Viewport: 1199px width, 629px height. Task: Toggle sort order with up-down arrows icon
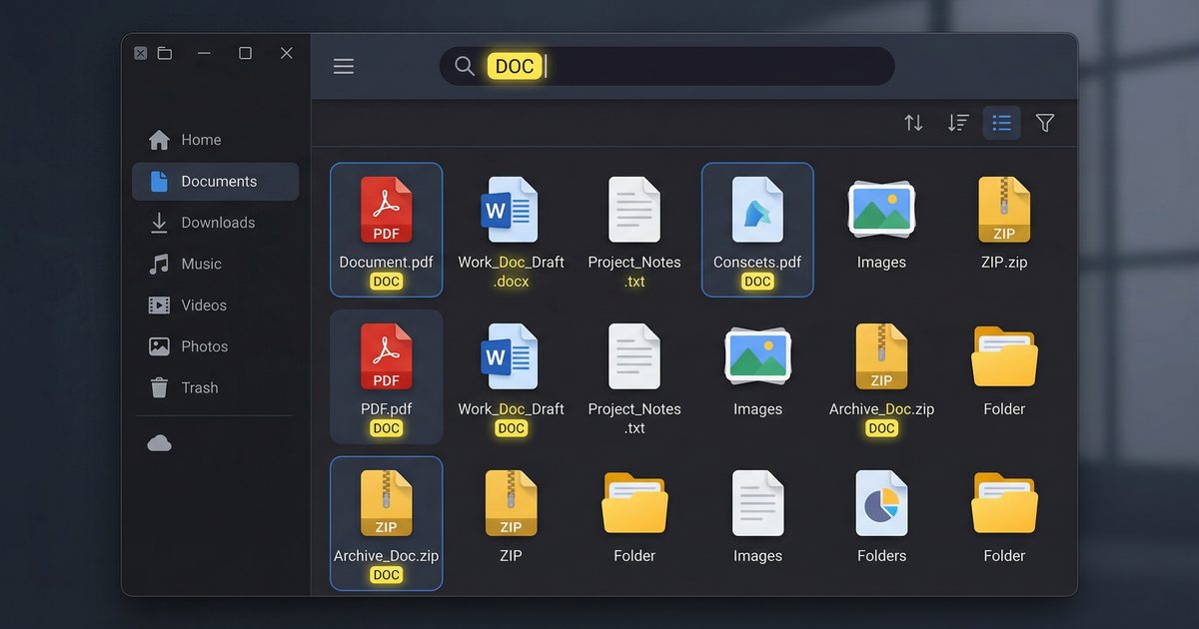pos(913,123)
